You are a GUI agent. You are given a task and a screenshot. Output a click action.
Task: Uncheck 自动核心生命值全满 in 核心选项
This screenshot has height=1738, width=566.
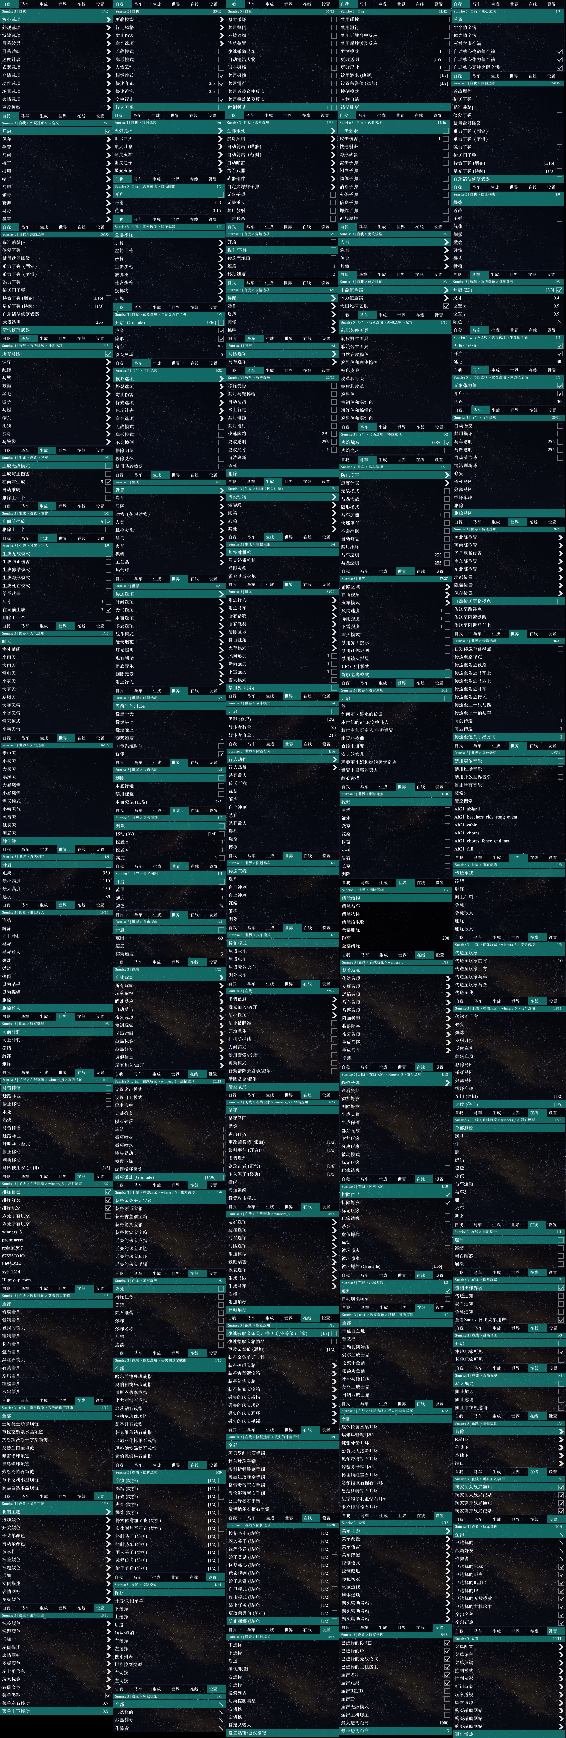(x=559, y=51)
